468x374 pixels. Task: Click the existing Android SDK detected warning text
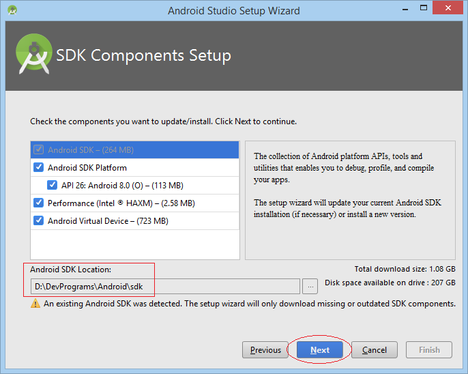250,304
